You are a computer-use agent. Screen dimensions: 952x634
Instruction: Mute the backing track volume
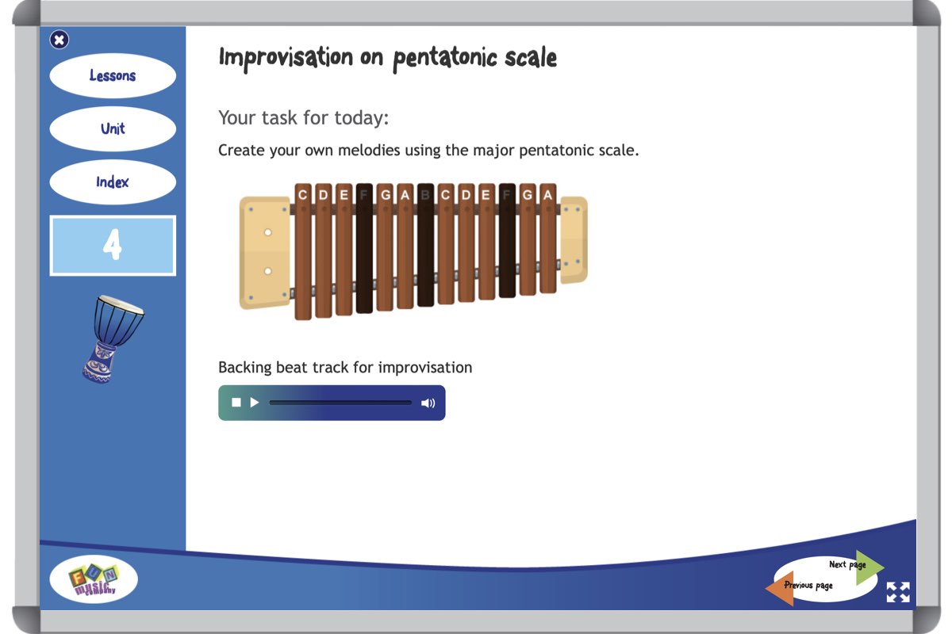coord(428,403)
